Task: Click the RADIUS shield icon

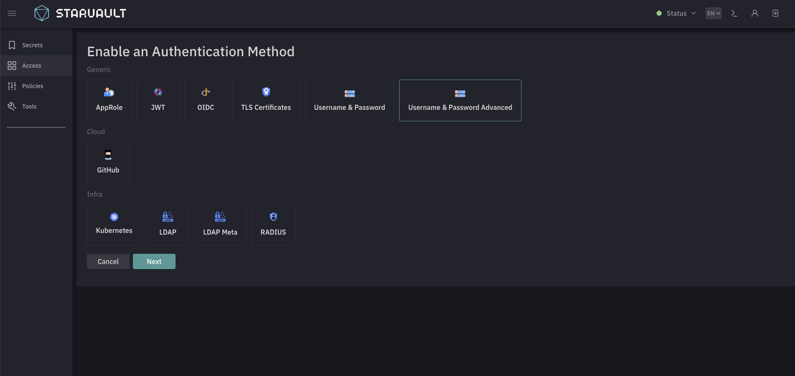Action: click(274, 217)
